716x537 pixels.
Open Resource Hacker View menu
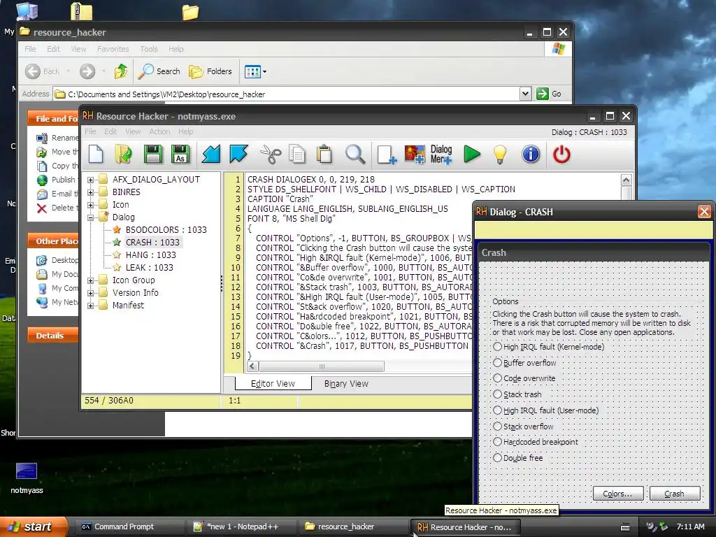tap(133, 131)
